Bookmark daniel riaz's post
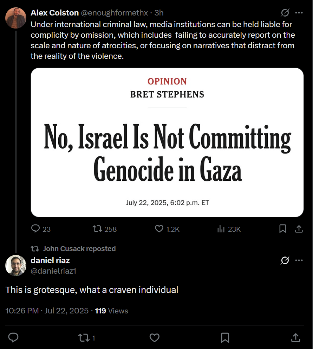This screenshot has height=349, width=313. (x=225, y=338)
